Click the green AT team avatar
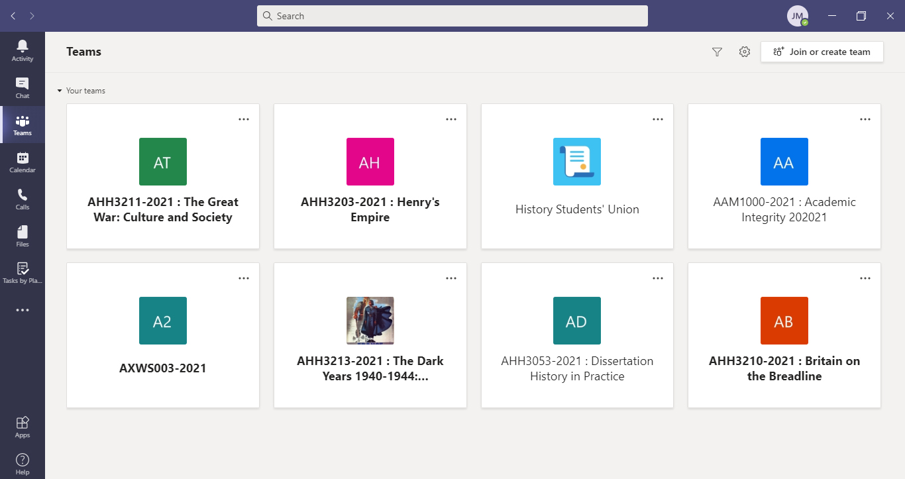Viewport: 905px width, 479px height. (163, 162)
